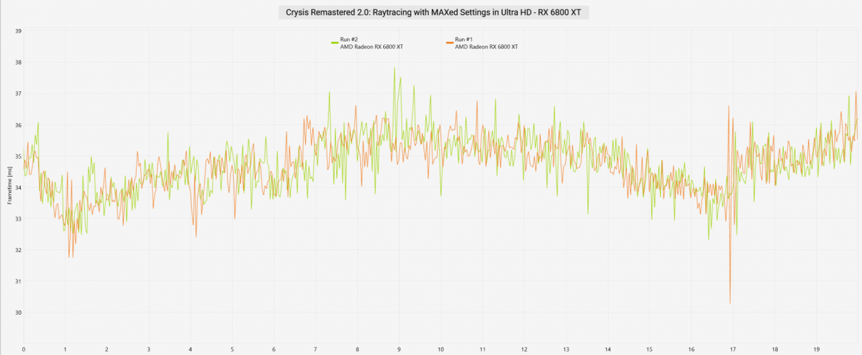Click the x-axis tick 14
This screenshot has height=355, width=862.
(x=608, y=350)
